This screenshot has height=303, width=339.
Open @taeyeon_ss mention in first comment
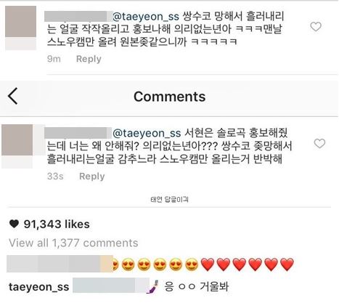146,17
